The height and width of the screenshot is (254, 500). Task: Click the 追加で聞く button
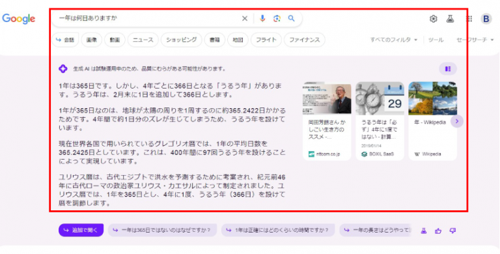[x=81, y=230]
